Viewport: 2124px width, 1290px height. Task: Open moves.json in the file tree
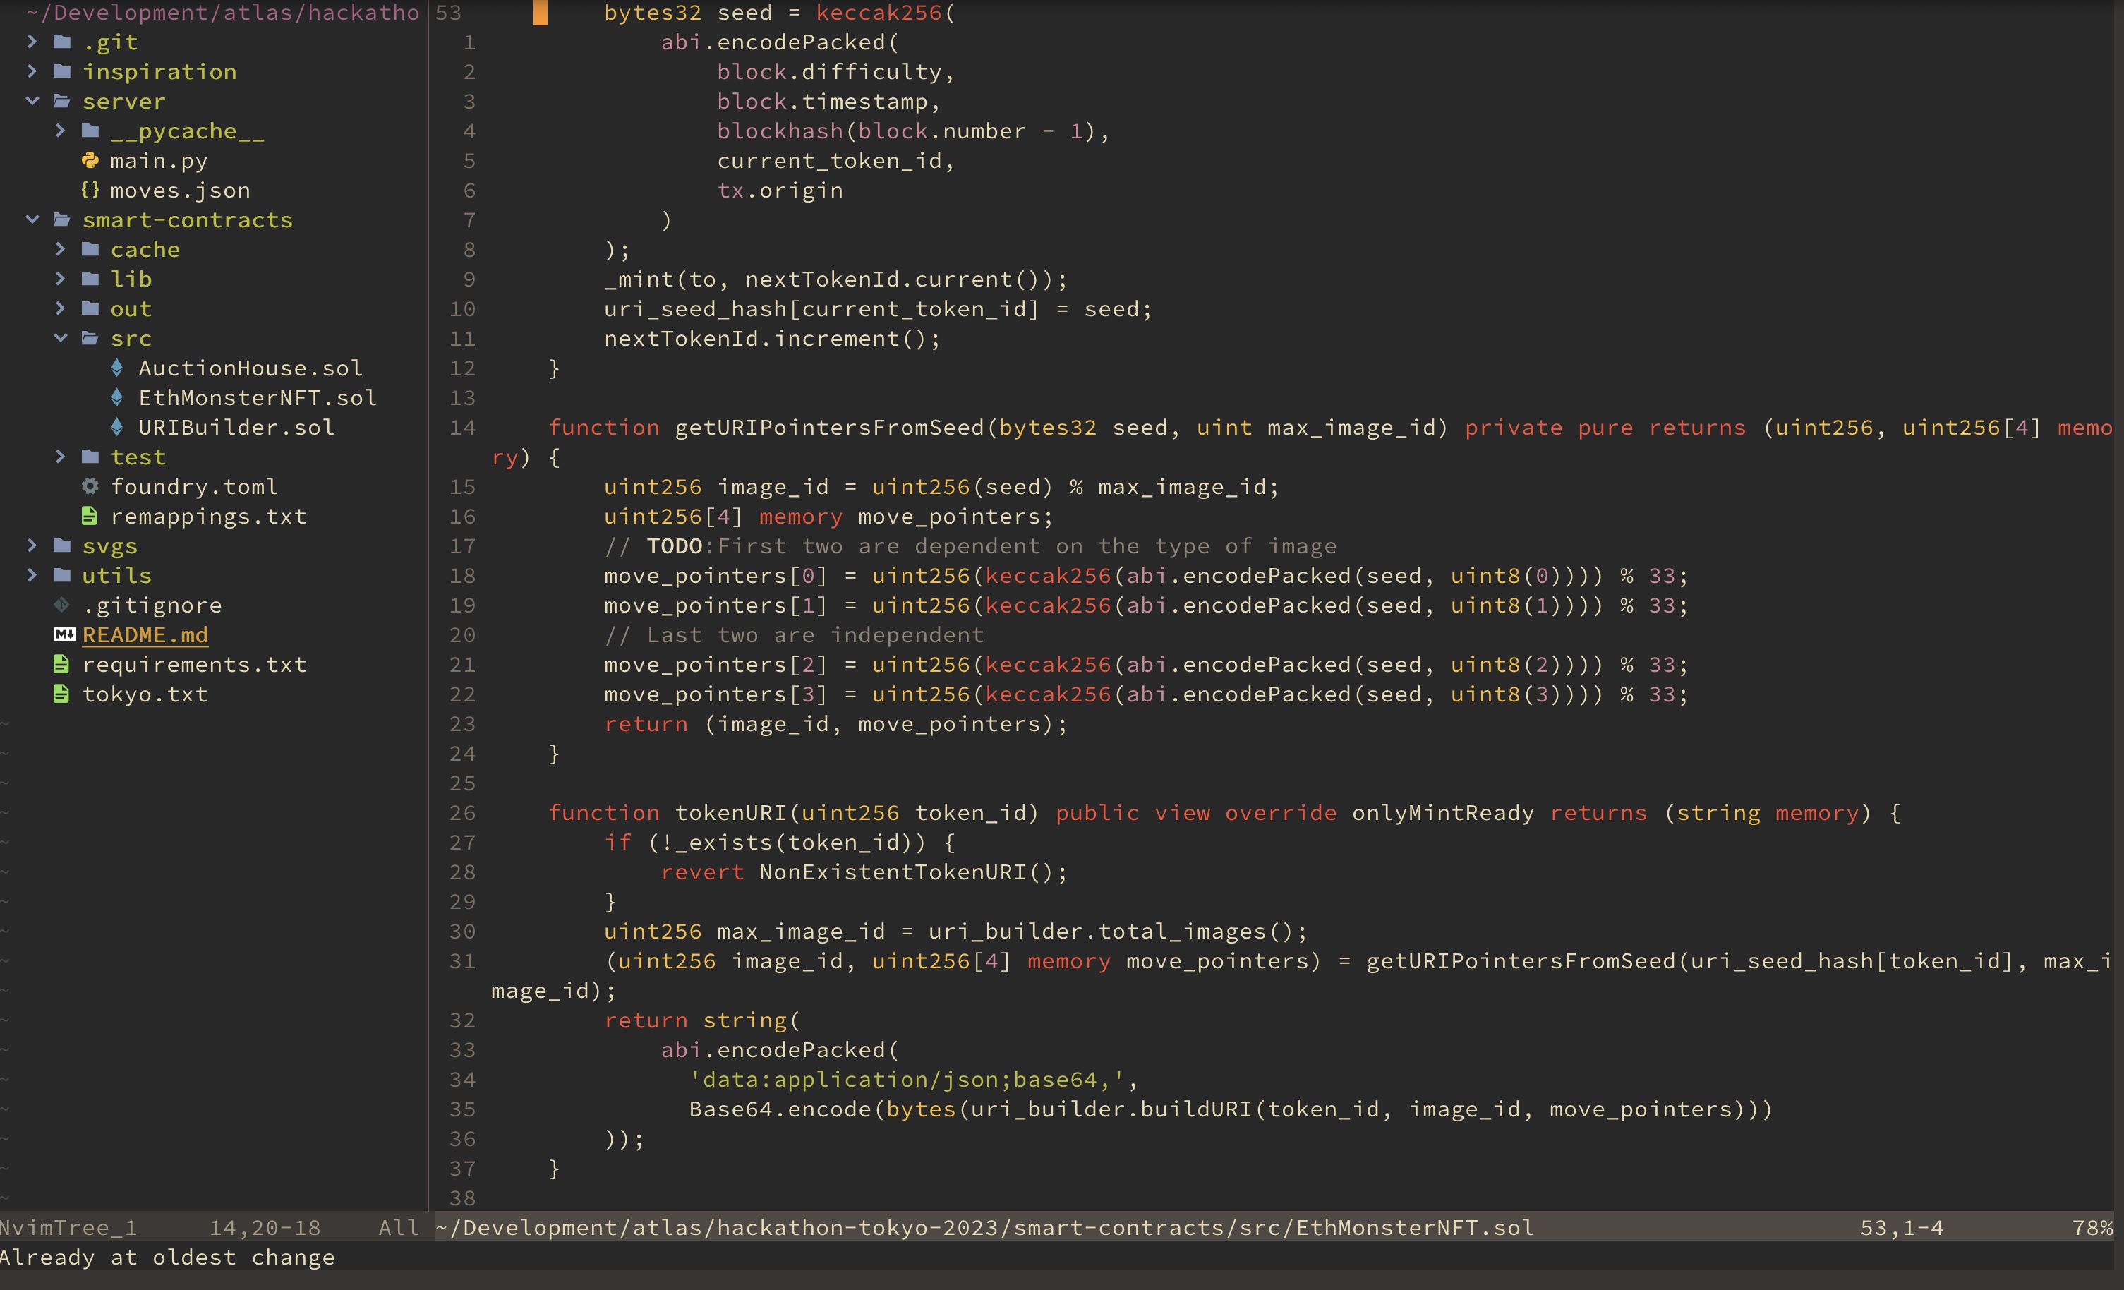click(x=180, y=191)
